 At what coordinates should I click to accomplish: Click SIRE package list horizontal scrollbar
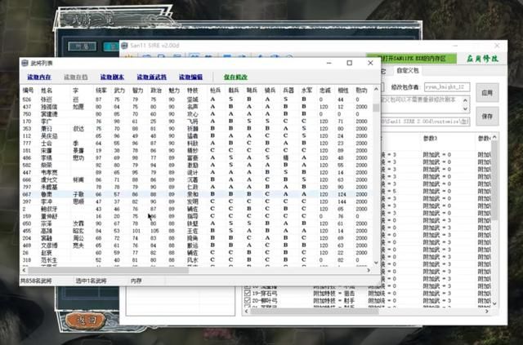[x=314, y=312]
